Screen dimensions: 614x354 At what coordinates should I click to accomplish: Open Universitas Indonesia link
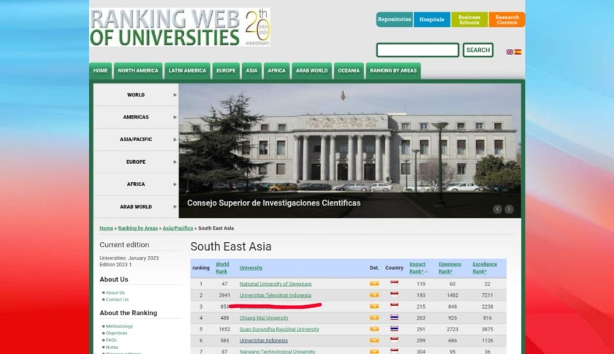[x=264, y=341]
